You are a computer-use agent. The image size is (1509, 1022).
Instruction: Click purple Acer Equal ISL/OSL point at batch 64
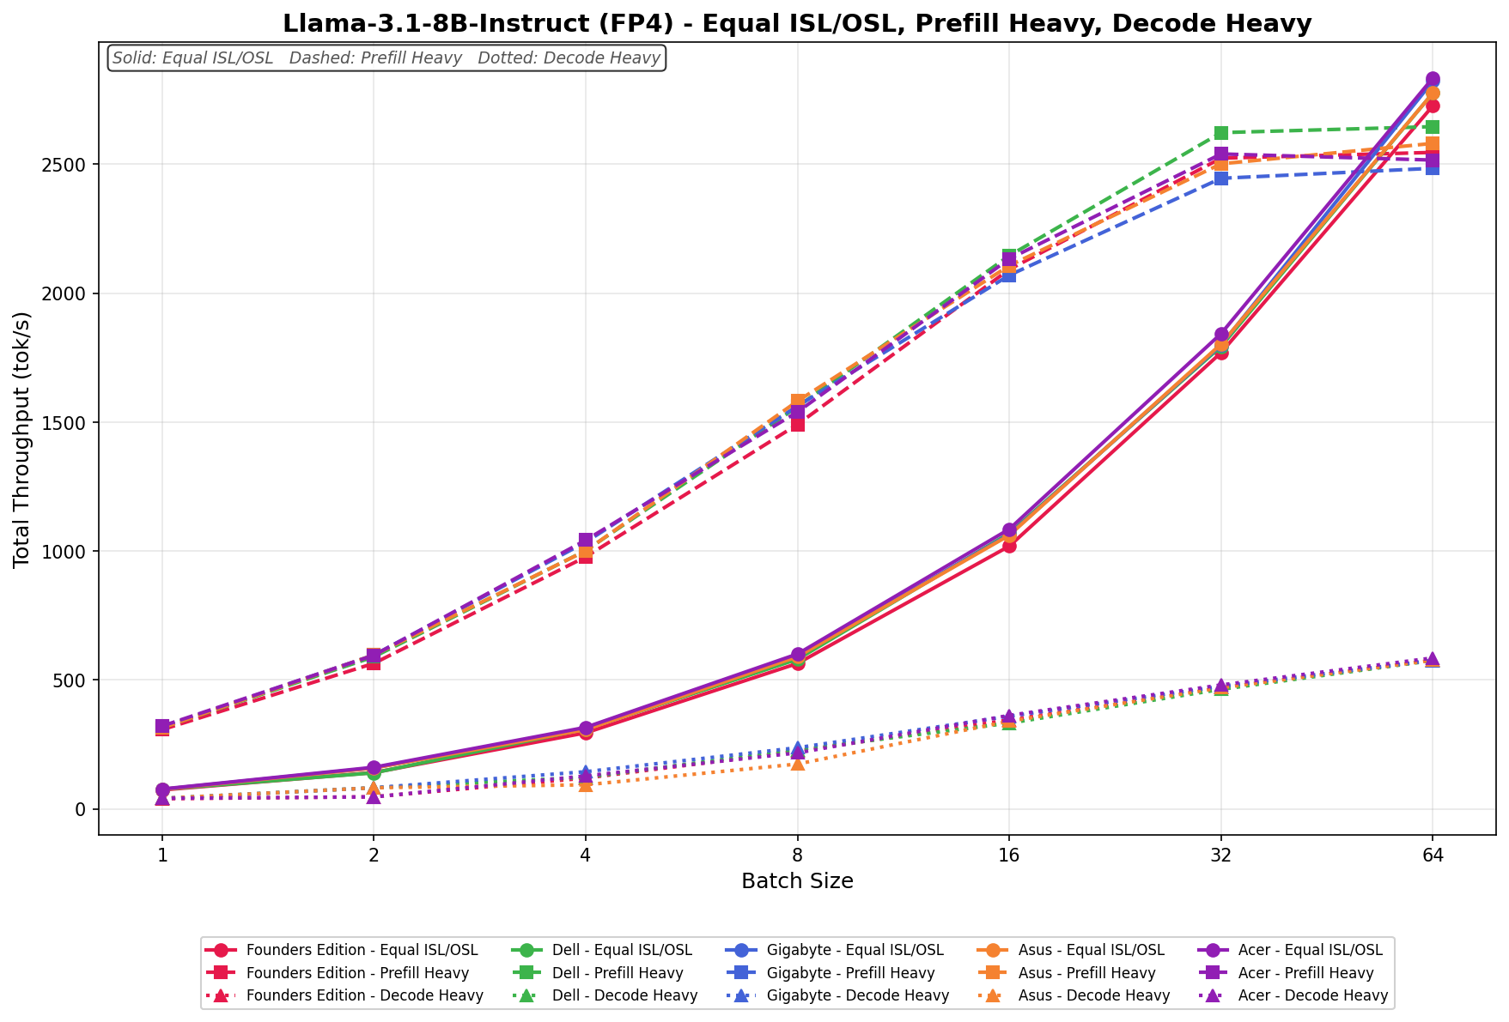click(x=1433, y=79)
